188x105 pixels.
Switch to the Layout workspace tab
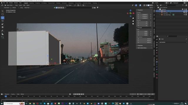pos(26,3)
